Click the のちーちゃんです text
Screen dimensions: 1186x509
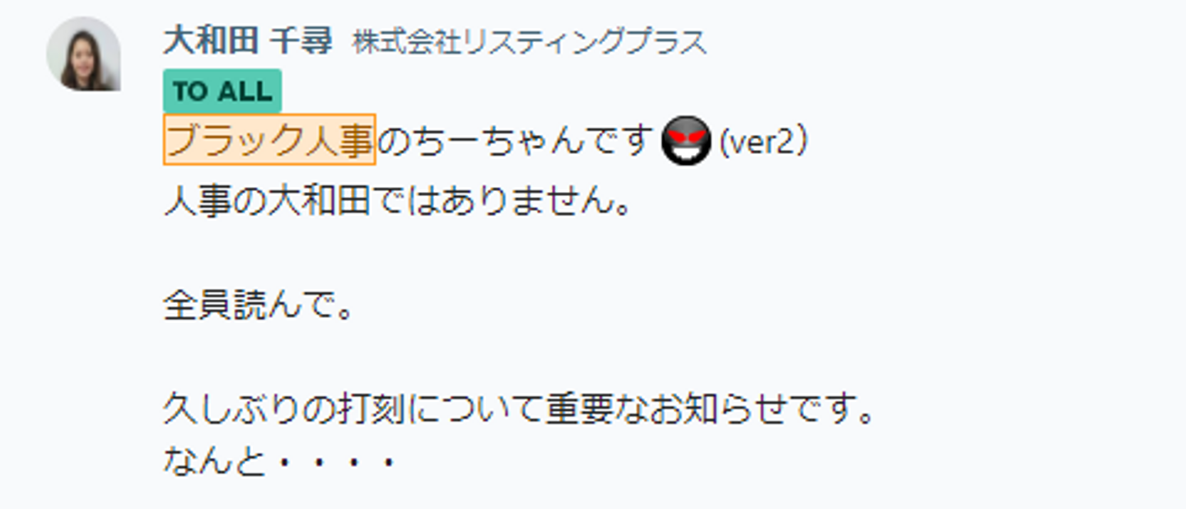(x=516, y=142)
